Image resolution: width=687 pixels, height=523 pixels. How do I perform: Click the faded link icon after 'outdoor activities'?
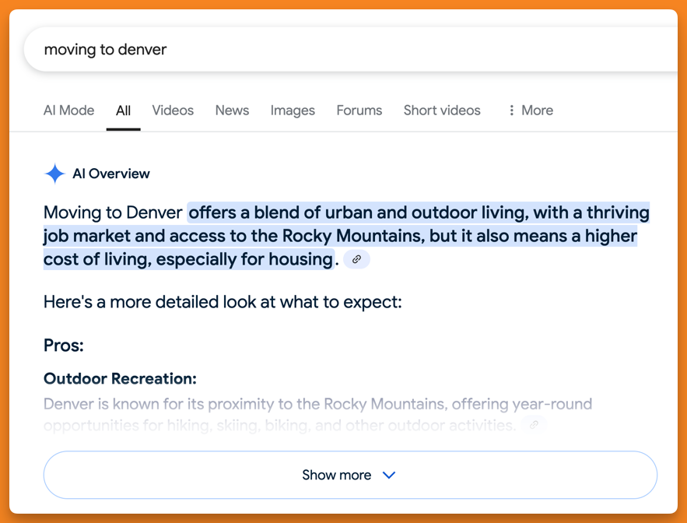pyautogui.click(x=534, y=425)
